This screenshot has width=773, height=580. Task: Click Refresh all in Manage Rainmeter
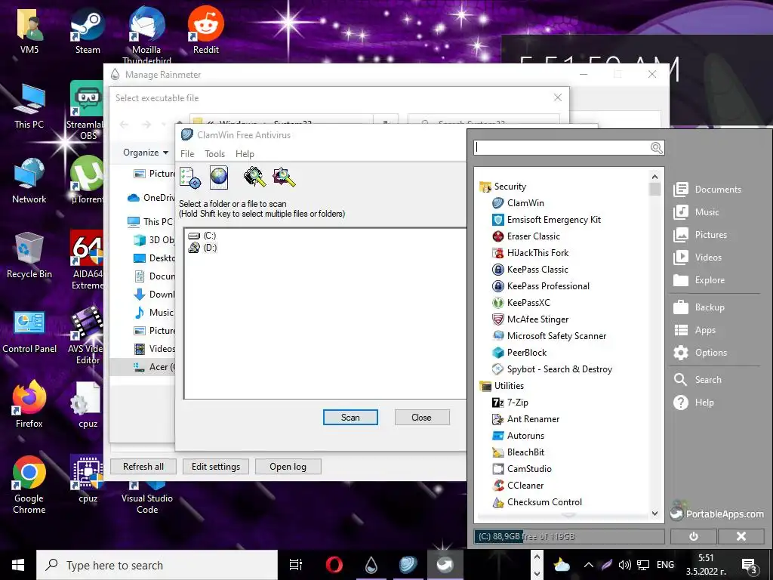(143, 467)
